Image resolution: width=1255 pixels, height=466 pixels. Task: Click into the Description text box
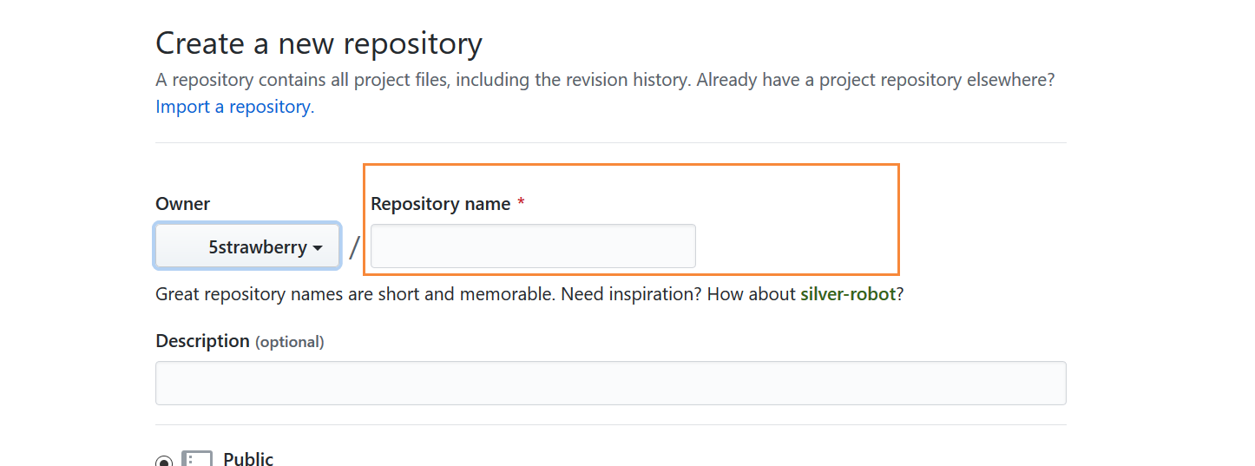coord(611,383)
